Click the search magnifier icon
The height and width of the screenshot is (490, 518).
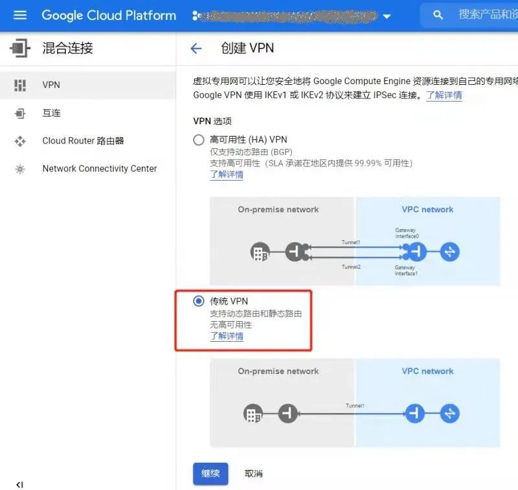click(x=438, y=15)
